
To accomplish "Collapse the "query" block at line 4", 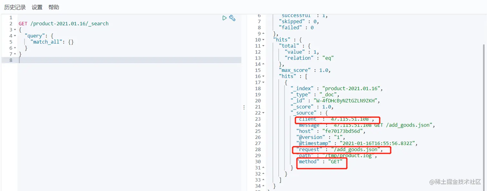I will (15, 36).
